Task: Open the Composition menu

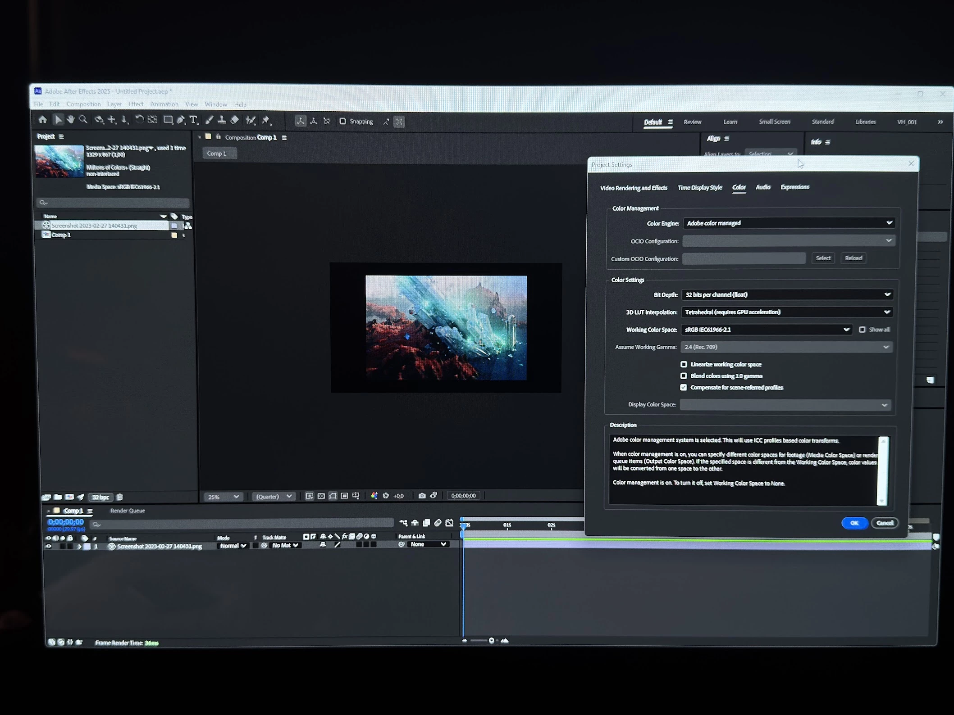Action: click(83, 104)
